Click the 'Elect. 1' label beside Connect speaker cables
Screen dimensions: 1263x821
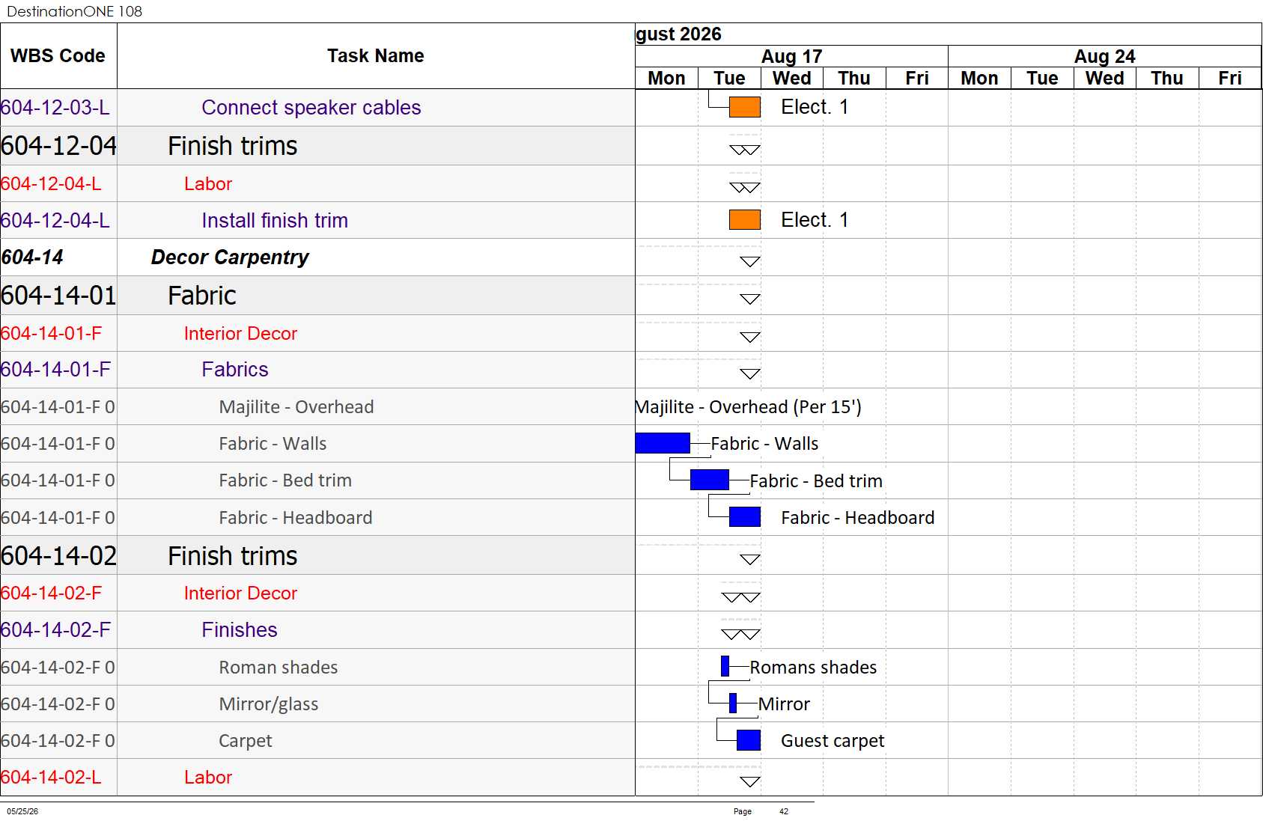tap(815, 107)
